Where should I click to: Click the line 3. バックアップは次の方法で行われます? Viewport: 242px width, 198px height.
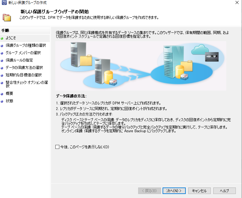[84, 114]
